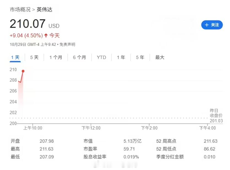
Task: Select the YTD chart range tab
Action: (101, 57)
